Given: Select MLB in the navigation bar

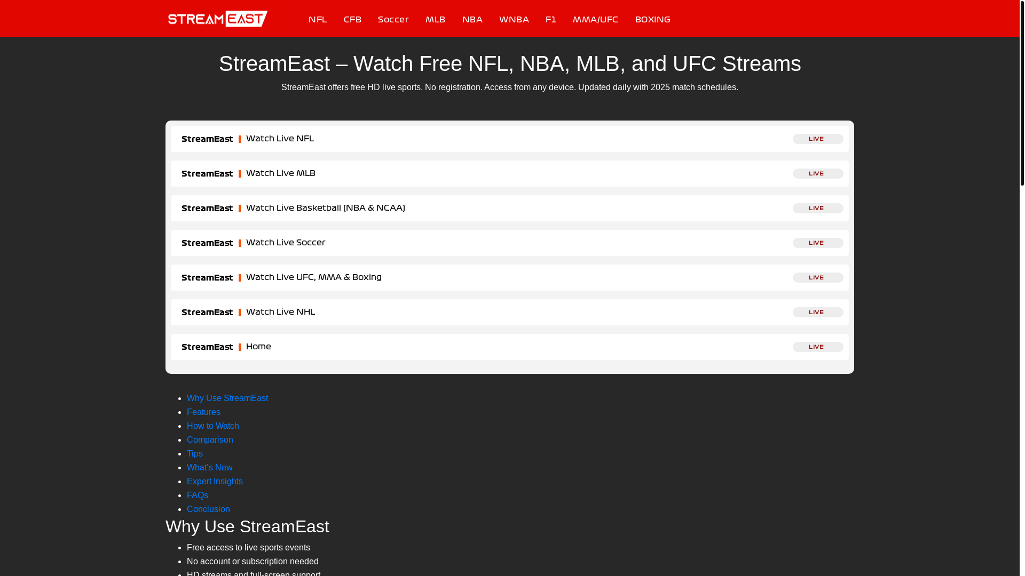Looking at the screenshot, I should pyautogui.click(x=435, y=20).
